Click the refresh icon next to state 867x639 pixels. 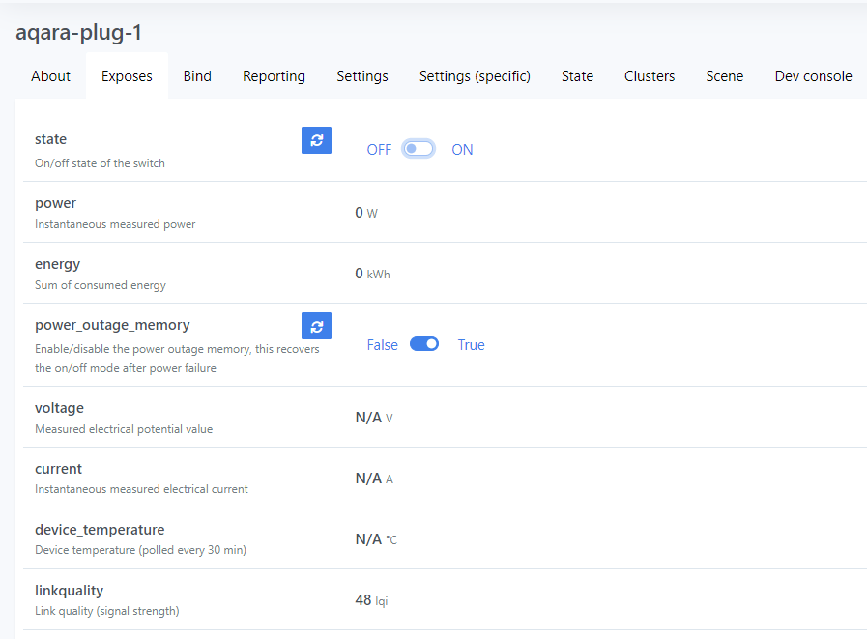point(316,139)
